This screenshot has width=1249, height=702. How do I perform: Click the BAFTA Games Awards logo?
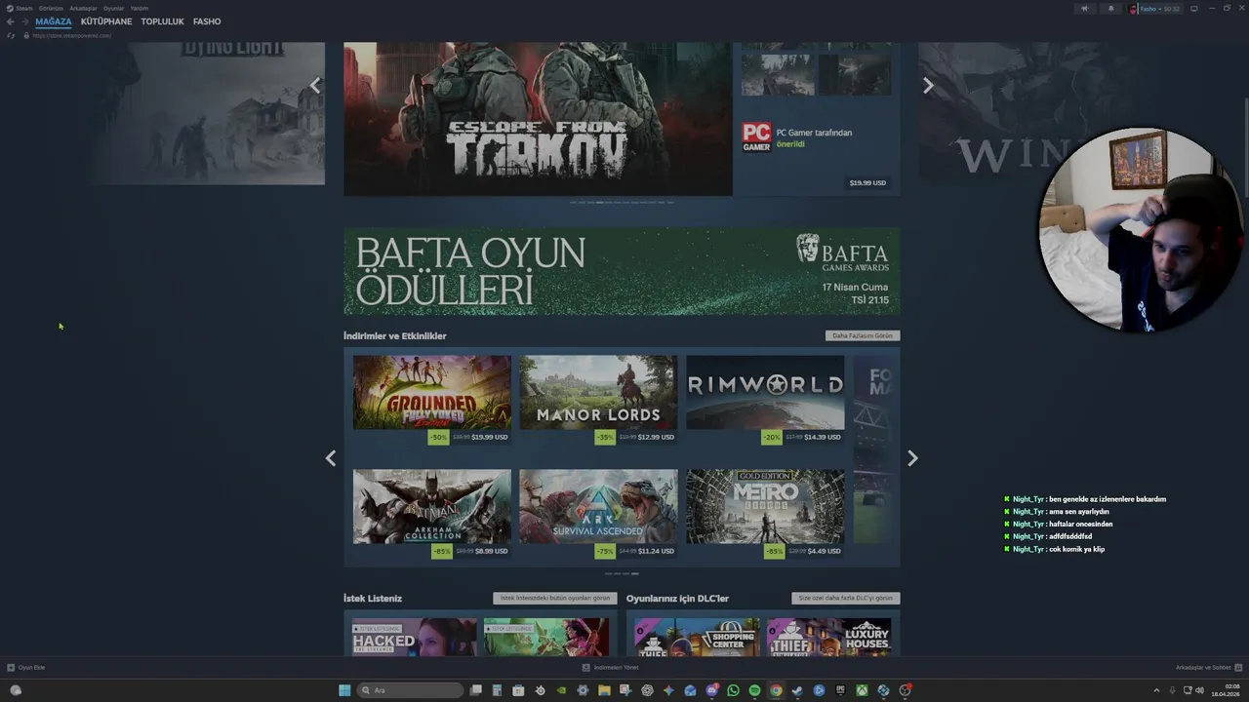tap(842, 253)
